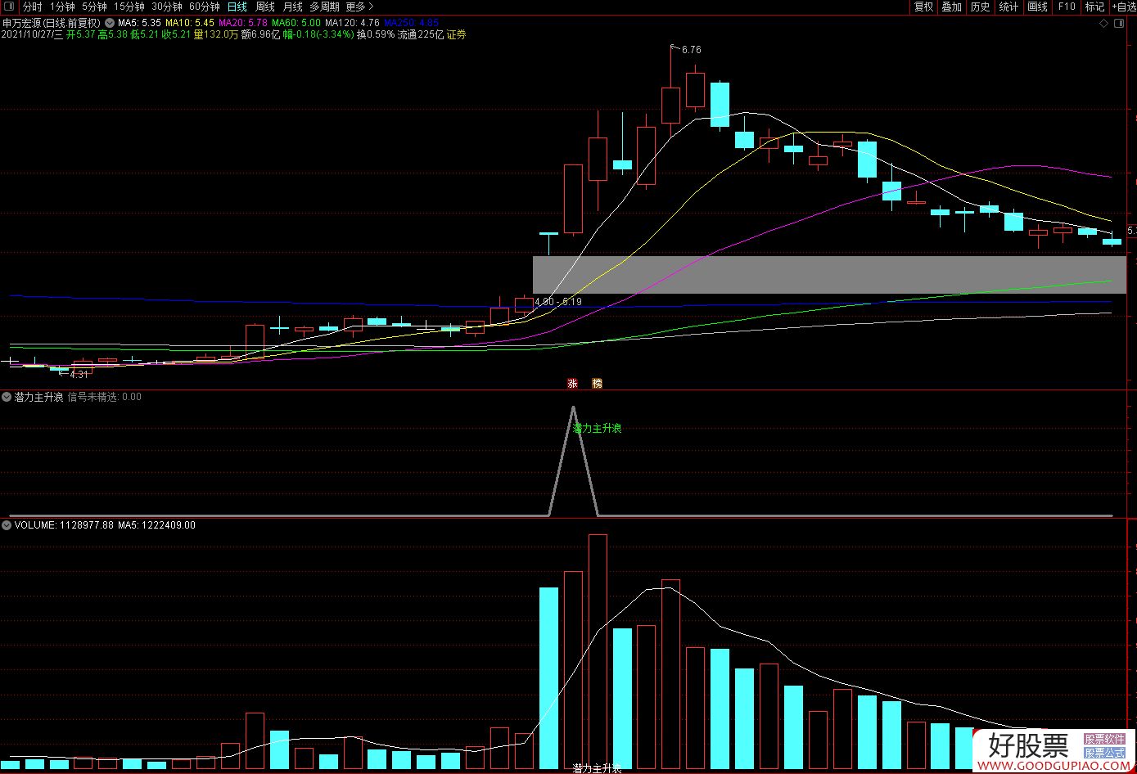Viewport: 1137px width, 774px height.
Task: Click the 6.76 high price label
Action: pyautogui.click(x=691, y=50)
